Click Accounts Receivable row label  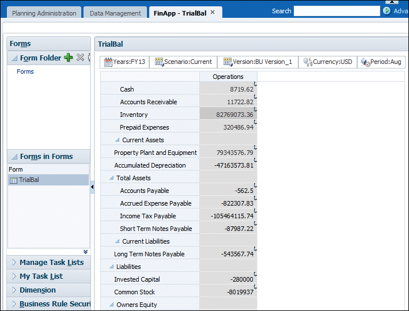tap(149, 102)
